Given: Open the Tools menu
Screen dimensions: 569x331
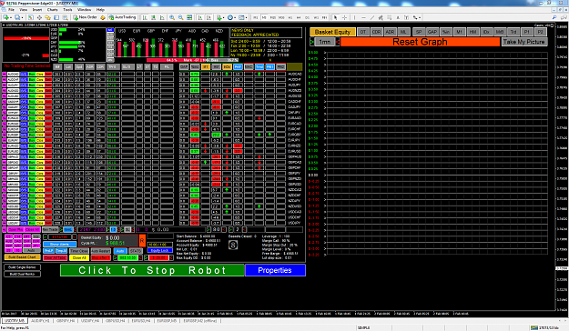Looking at the screenshot, I should pos(67,9).
